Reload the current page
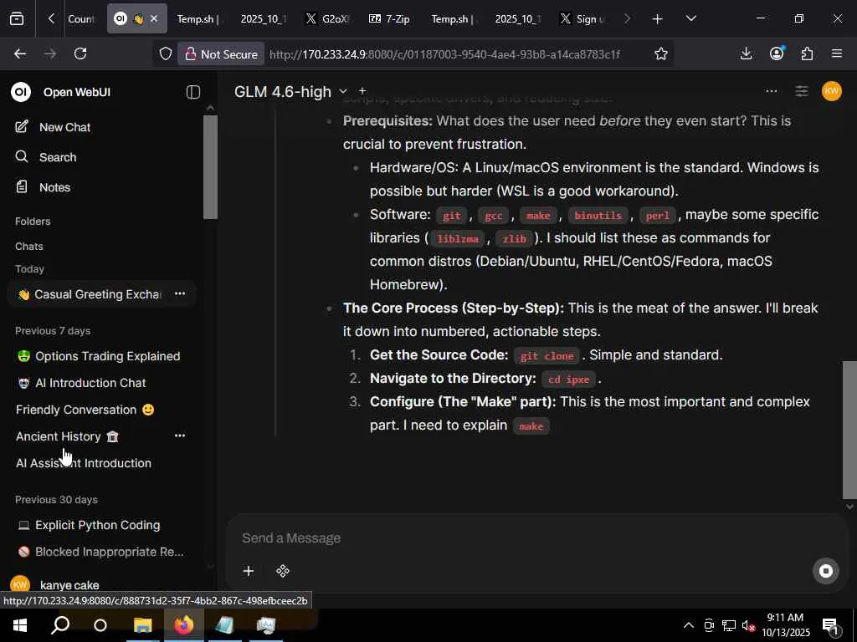Viewport: 857px width, 642px height. (x=80, y=53)
